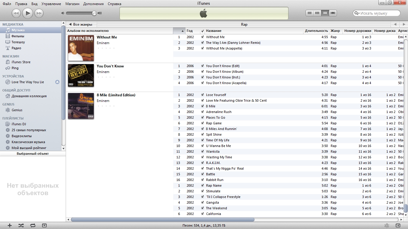
Task: Open the Управление menu
Action: click(x=51, y=4)
